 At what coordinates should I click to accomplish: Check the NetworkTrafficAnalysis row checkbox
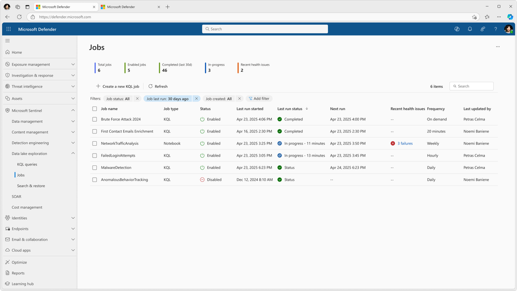[95, 144]
